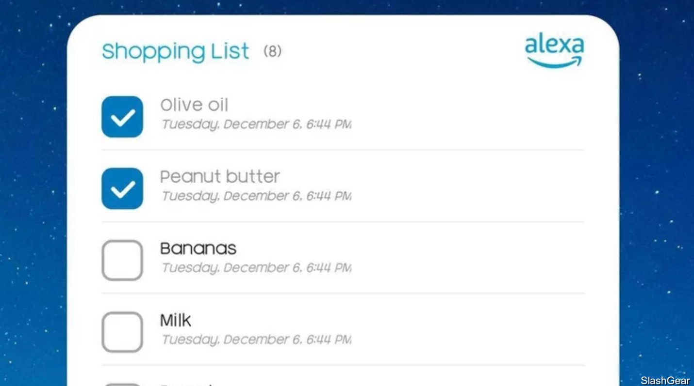
Task: Select the Olive oil item name
Action: pos(194,105)
